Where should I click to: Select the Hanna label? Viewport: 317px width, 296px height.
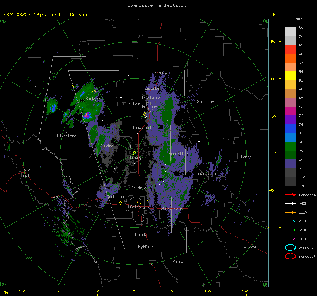tap(246, 157)
